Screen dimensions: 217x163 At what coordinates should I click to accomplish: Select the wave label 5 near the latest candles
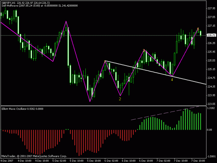198,29
